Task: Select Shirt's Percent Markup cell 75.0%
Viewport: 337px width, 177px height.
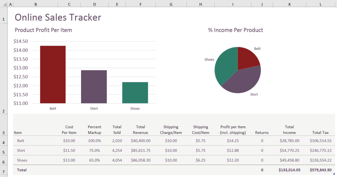Action: [94, 150]
